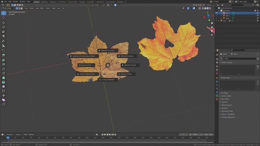Enable face select mode

pyautogui.click(x=22, y=8)
